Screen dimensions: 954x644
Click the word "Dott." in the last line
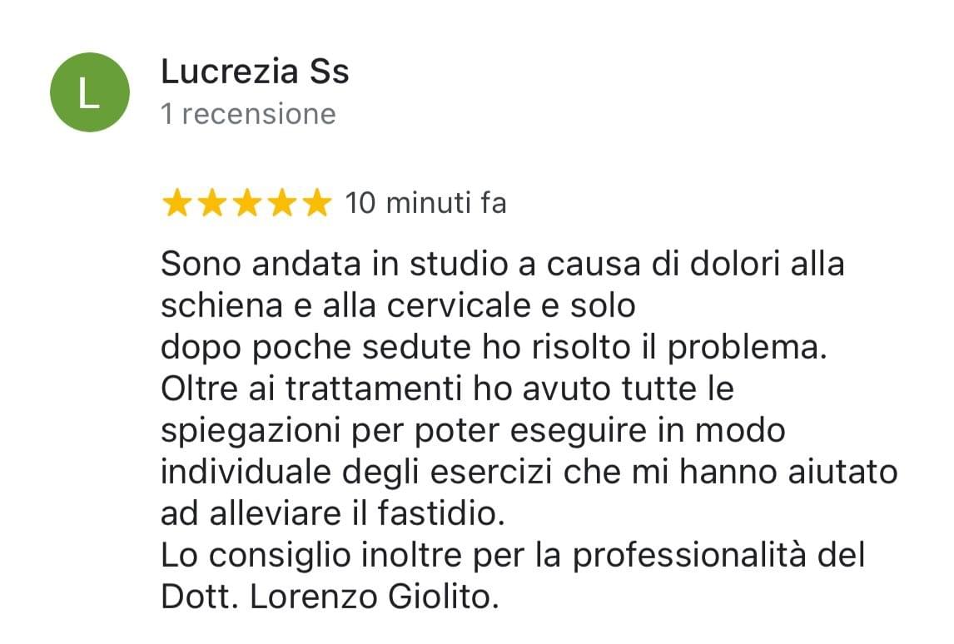[x=199, y=597]
